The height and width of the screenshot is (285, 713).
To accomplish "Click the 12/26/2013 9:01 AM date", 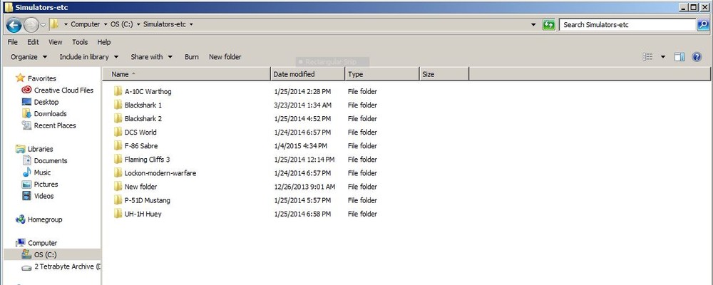I will pyautogui.click(x=304, y=187).
